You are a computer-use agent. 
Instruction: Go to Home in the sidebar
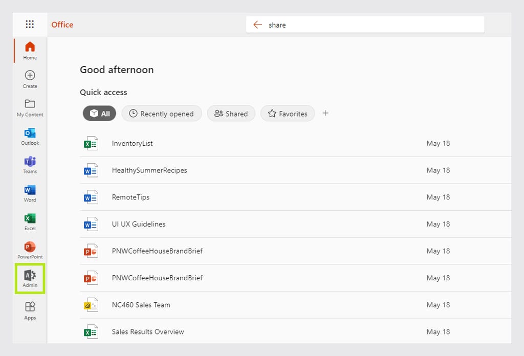(x=30, y=51)
